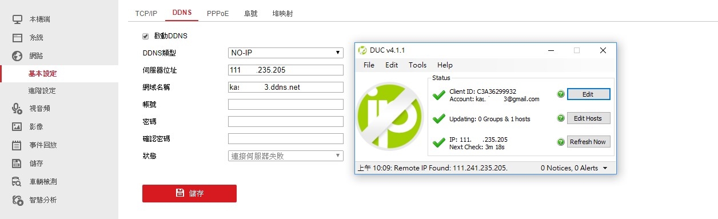Viewport: 718px width, 219px height.
Task: Click the vehicle detection icon in sidebar
Action: click(17, 182)
